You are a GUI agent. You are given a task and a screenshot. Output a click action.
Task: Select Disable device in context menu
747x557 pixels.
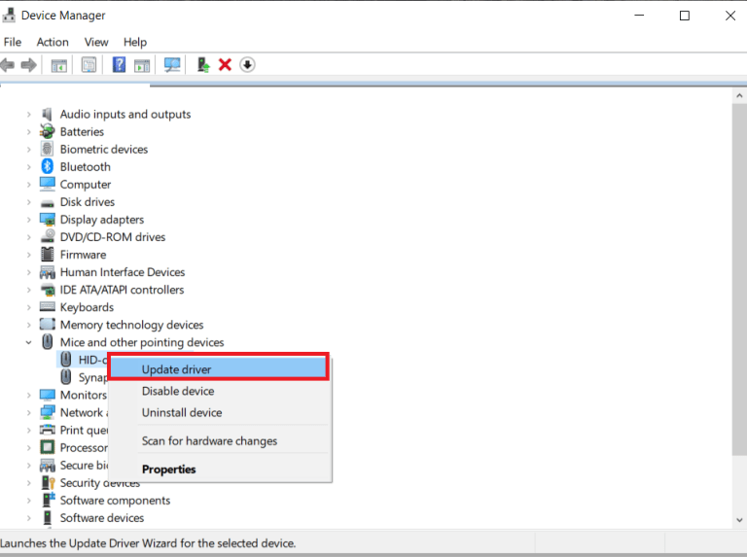pos(178,392)
